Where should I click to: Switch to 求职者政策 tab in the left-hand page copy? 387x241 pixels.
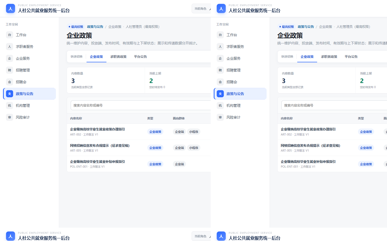tap(118, 57)
